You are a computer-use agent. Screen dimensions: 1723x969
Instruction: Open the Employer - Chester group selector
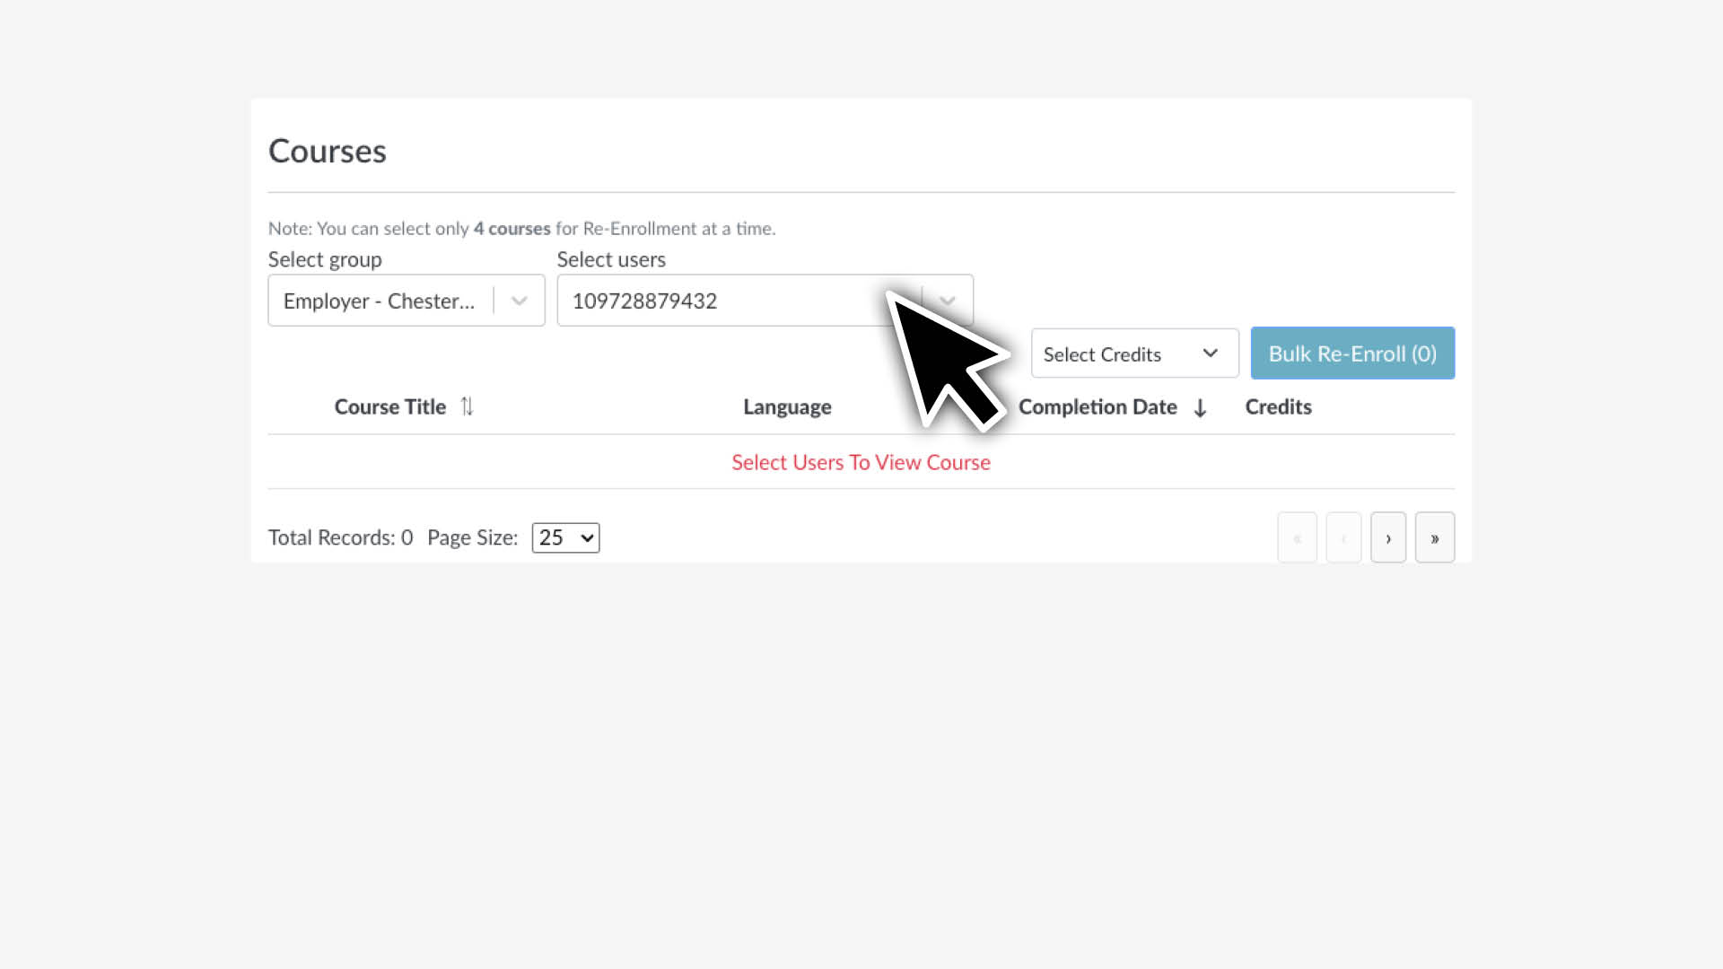click(380, 301)
